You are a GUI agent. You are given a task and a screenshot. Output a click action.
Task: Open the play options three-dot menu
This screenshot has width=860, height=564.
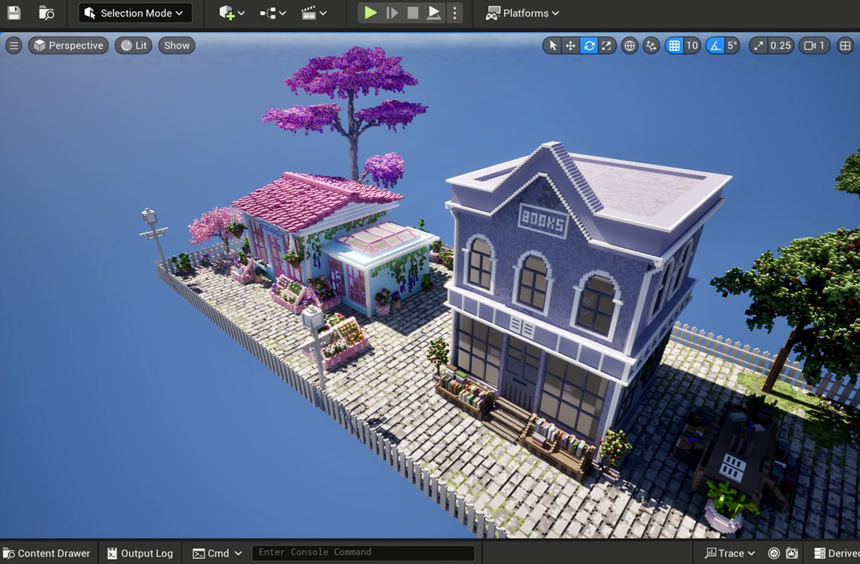pyautogui.click(x=455, y=13)
